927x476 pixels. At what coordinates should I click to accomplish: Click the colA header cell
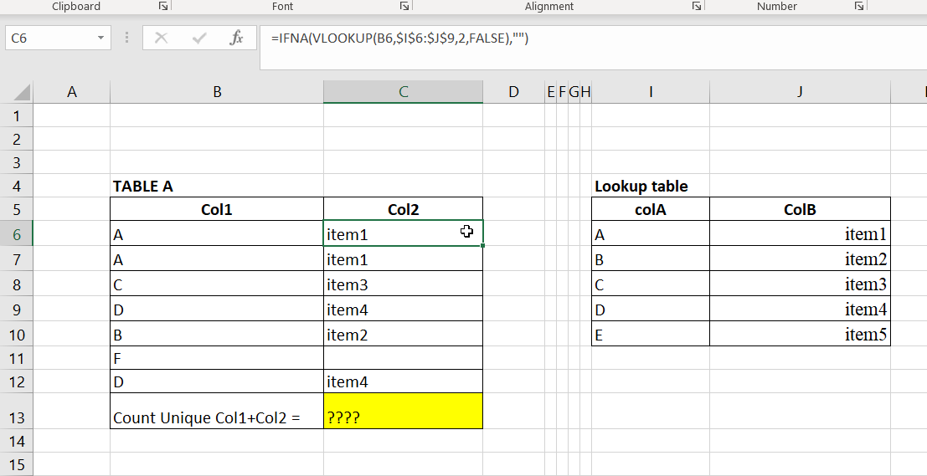(x=651, y=210)
